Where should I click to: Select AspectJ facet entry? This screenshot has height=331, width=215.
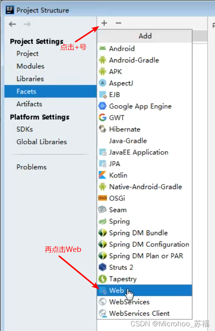click(x=145, y=83)
